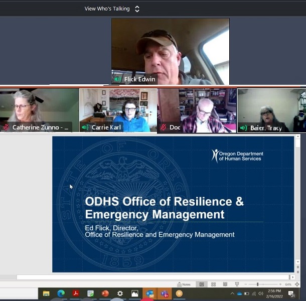Open File Explorer from the taskbar
The height and width of the screenshot is (301, 306).
click(x=46, y=293)
